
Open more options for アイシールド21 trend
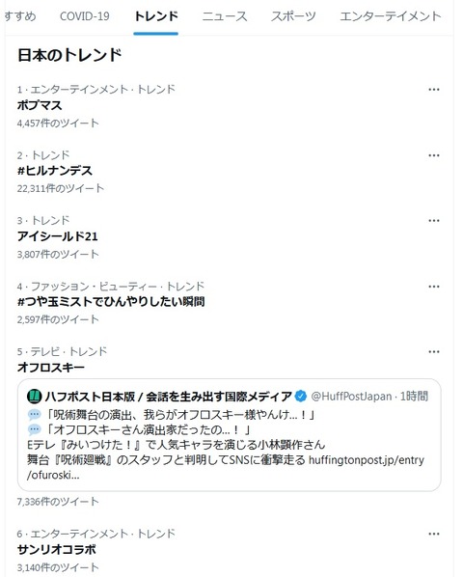click(x=433, y=221)
